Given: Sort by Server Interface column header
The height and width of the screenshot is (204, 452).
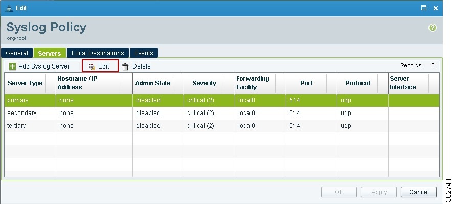Looking at the screenshot, I should (x=414, y=83).
